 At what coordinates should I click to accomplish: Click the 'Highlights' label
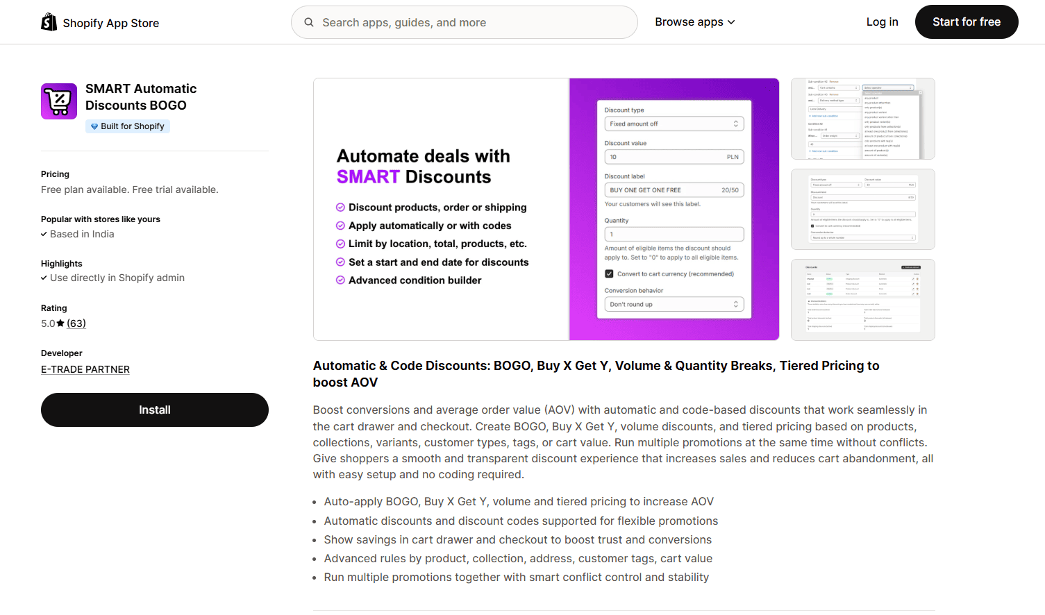pyautogui.click(x=62, y=264)
